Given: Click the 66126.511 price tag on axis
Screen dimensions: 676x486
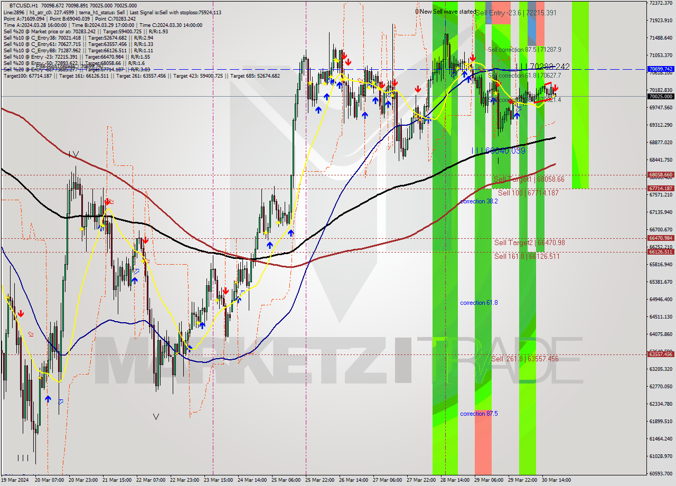Looking at the screenshot, I should [661, 251].
